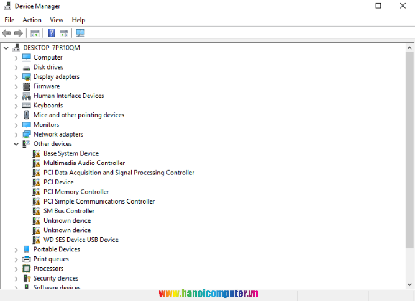Click the DESKTOP-7PR10QM computer icon
Image resolution: width=415 pixels, height=301 pixels.
16,48
